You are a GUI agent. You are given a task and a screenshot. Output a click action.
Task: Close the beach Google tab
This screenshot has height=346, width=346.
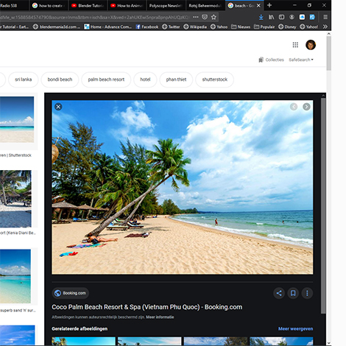click(258, 5)
